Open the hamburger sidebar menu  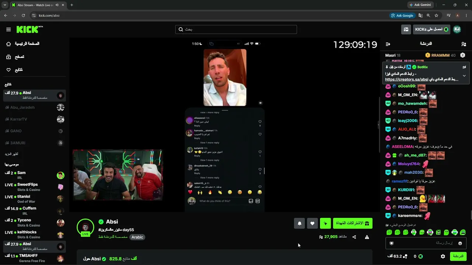coord(8,29)
